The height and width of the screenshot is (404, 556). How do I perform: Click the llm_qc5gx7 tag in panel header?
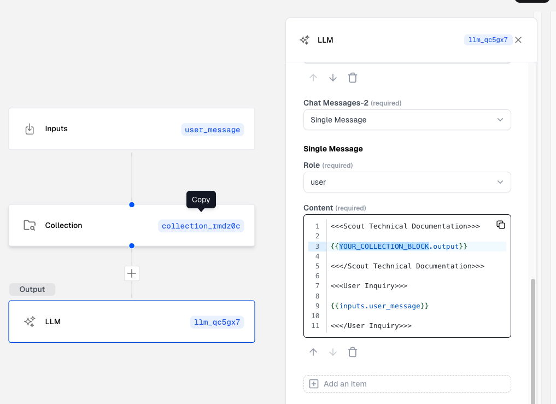488,40
